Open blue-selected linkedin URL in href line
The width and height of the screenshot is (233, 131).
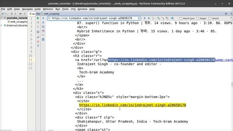(161, 60)
